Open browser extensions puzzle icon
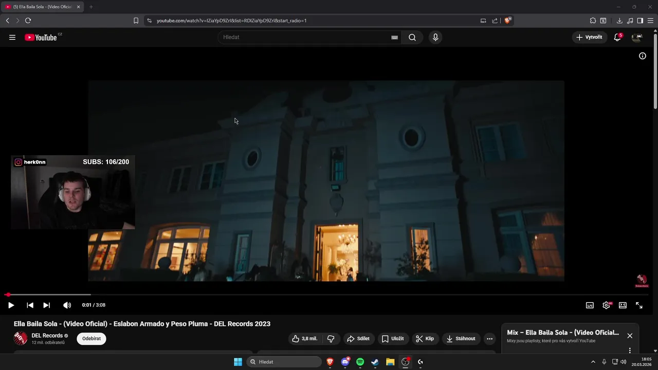The height and width of the screenshot is (370, 658). [593, 21]
